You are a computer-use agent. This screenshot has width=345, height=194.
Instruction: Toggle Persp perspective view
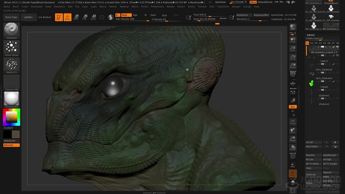pos(293,74)
